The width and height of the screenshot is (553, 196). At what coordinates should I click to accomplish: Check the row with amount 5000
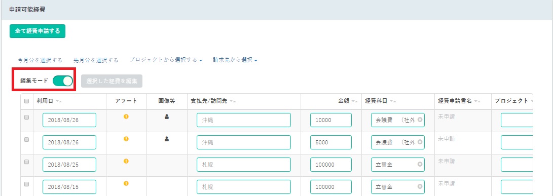click(x=26, y=140)
